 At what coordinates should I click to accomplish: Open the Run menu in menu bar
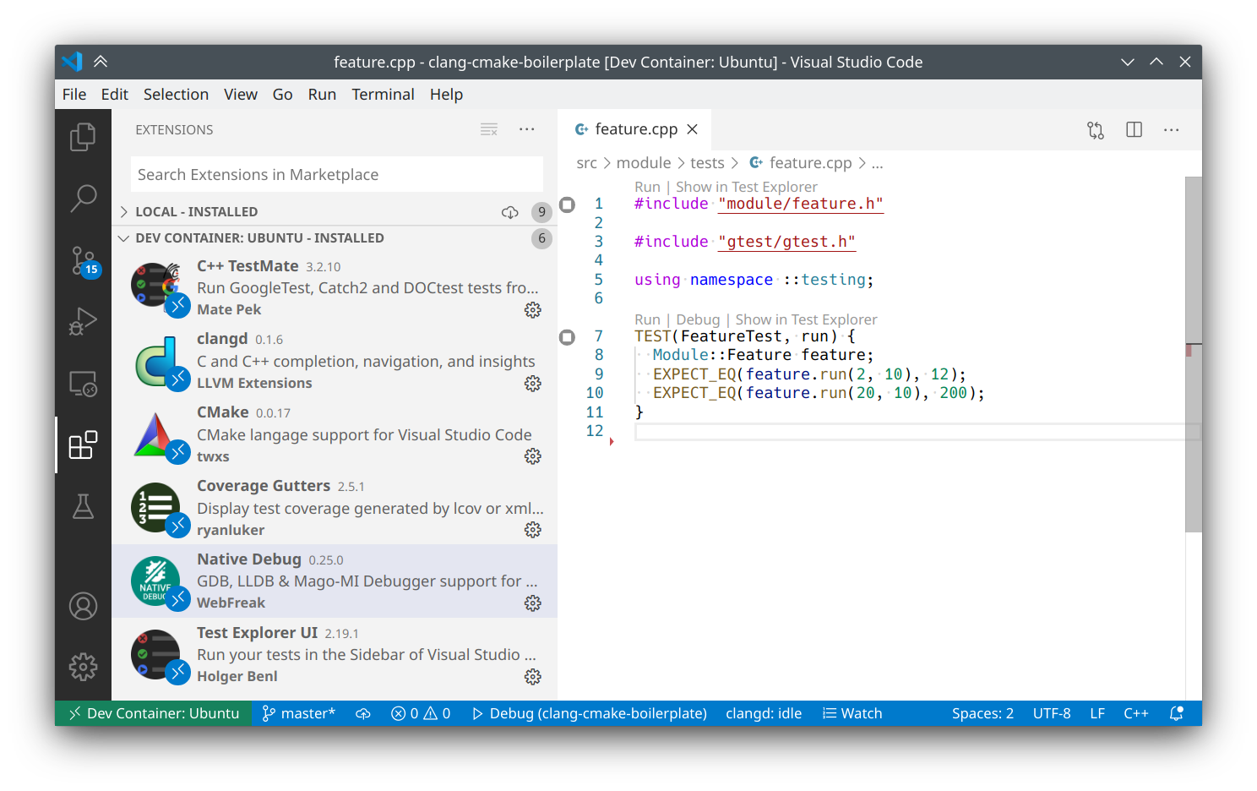click(322, 95)
